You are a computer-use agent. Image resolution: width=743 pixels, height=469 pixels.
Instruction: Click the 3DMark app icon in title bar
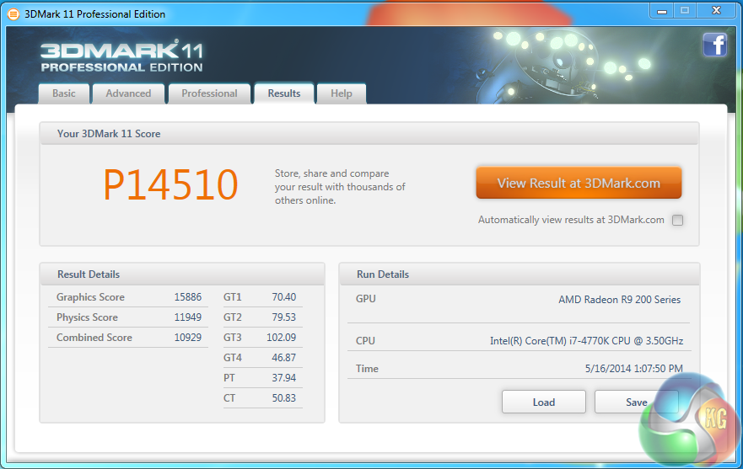pyautogui.click(x=13, y=13)
